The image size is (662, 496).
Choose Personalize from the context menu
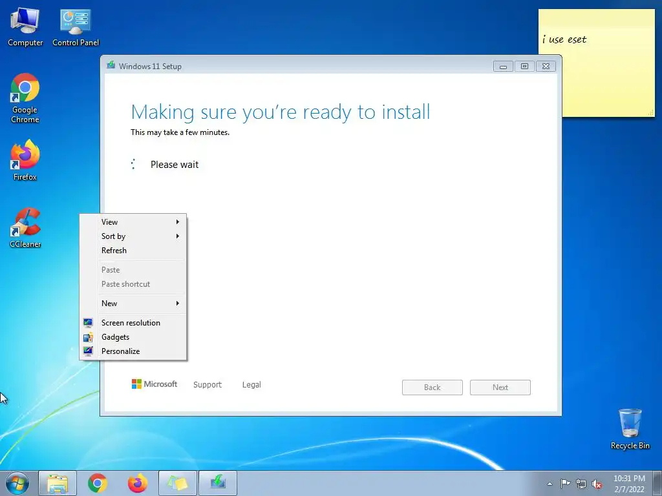click(133, 351)
